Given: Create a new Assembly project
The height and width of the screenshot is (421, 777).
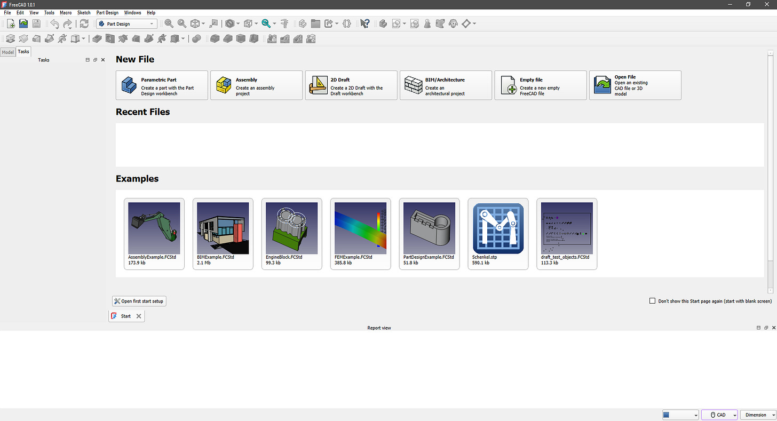Looking at the screenshot, I should pyautogui.click(x=256, y=85).
